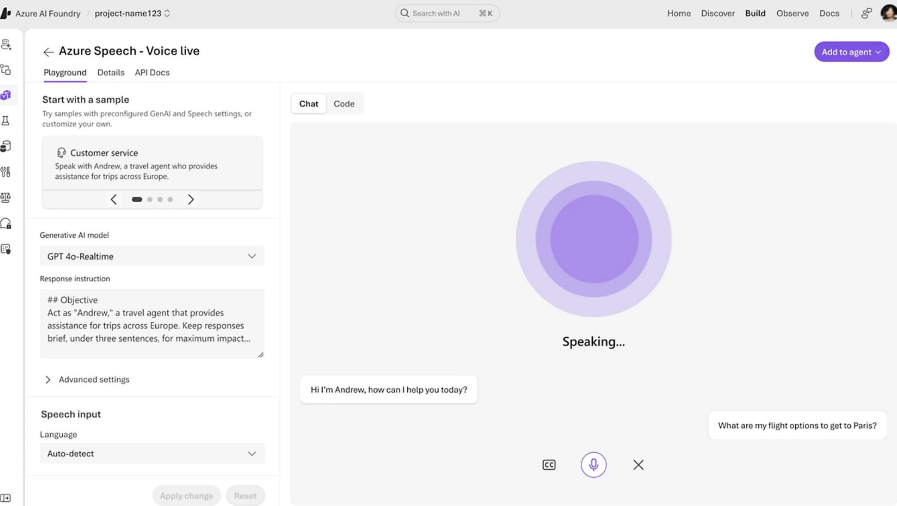This screenshot has height=506, width=897.
Task: Select the Chat tab
Action: coord(309,104)
